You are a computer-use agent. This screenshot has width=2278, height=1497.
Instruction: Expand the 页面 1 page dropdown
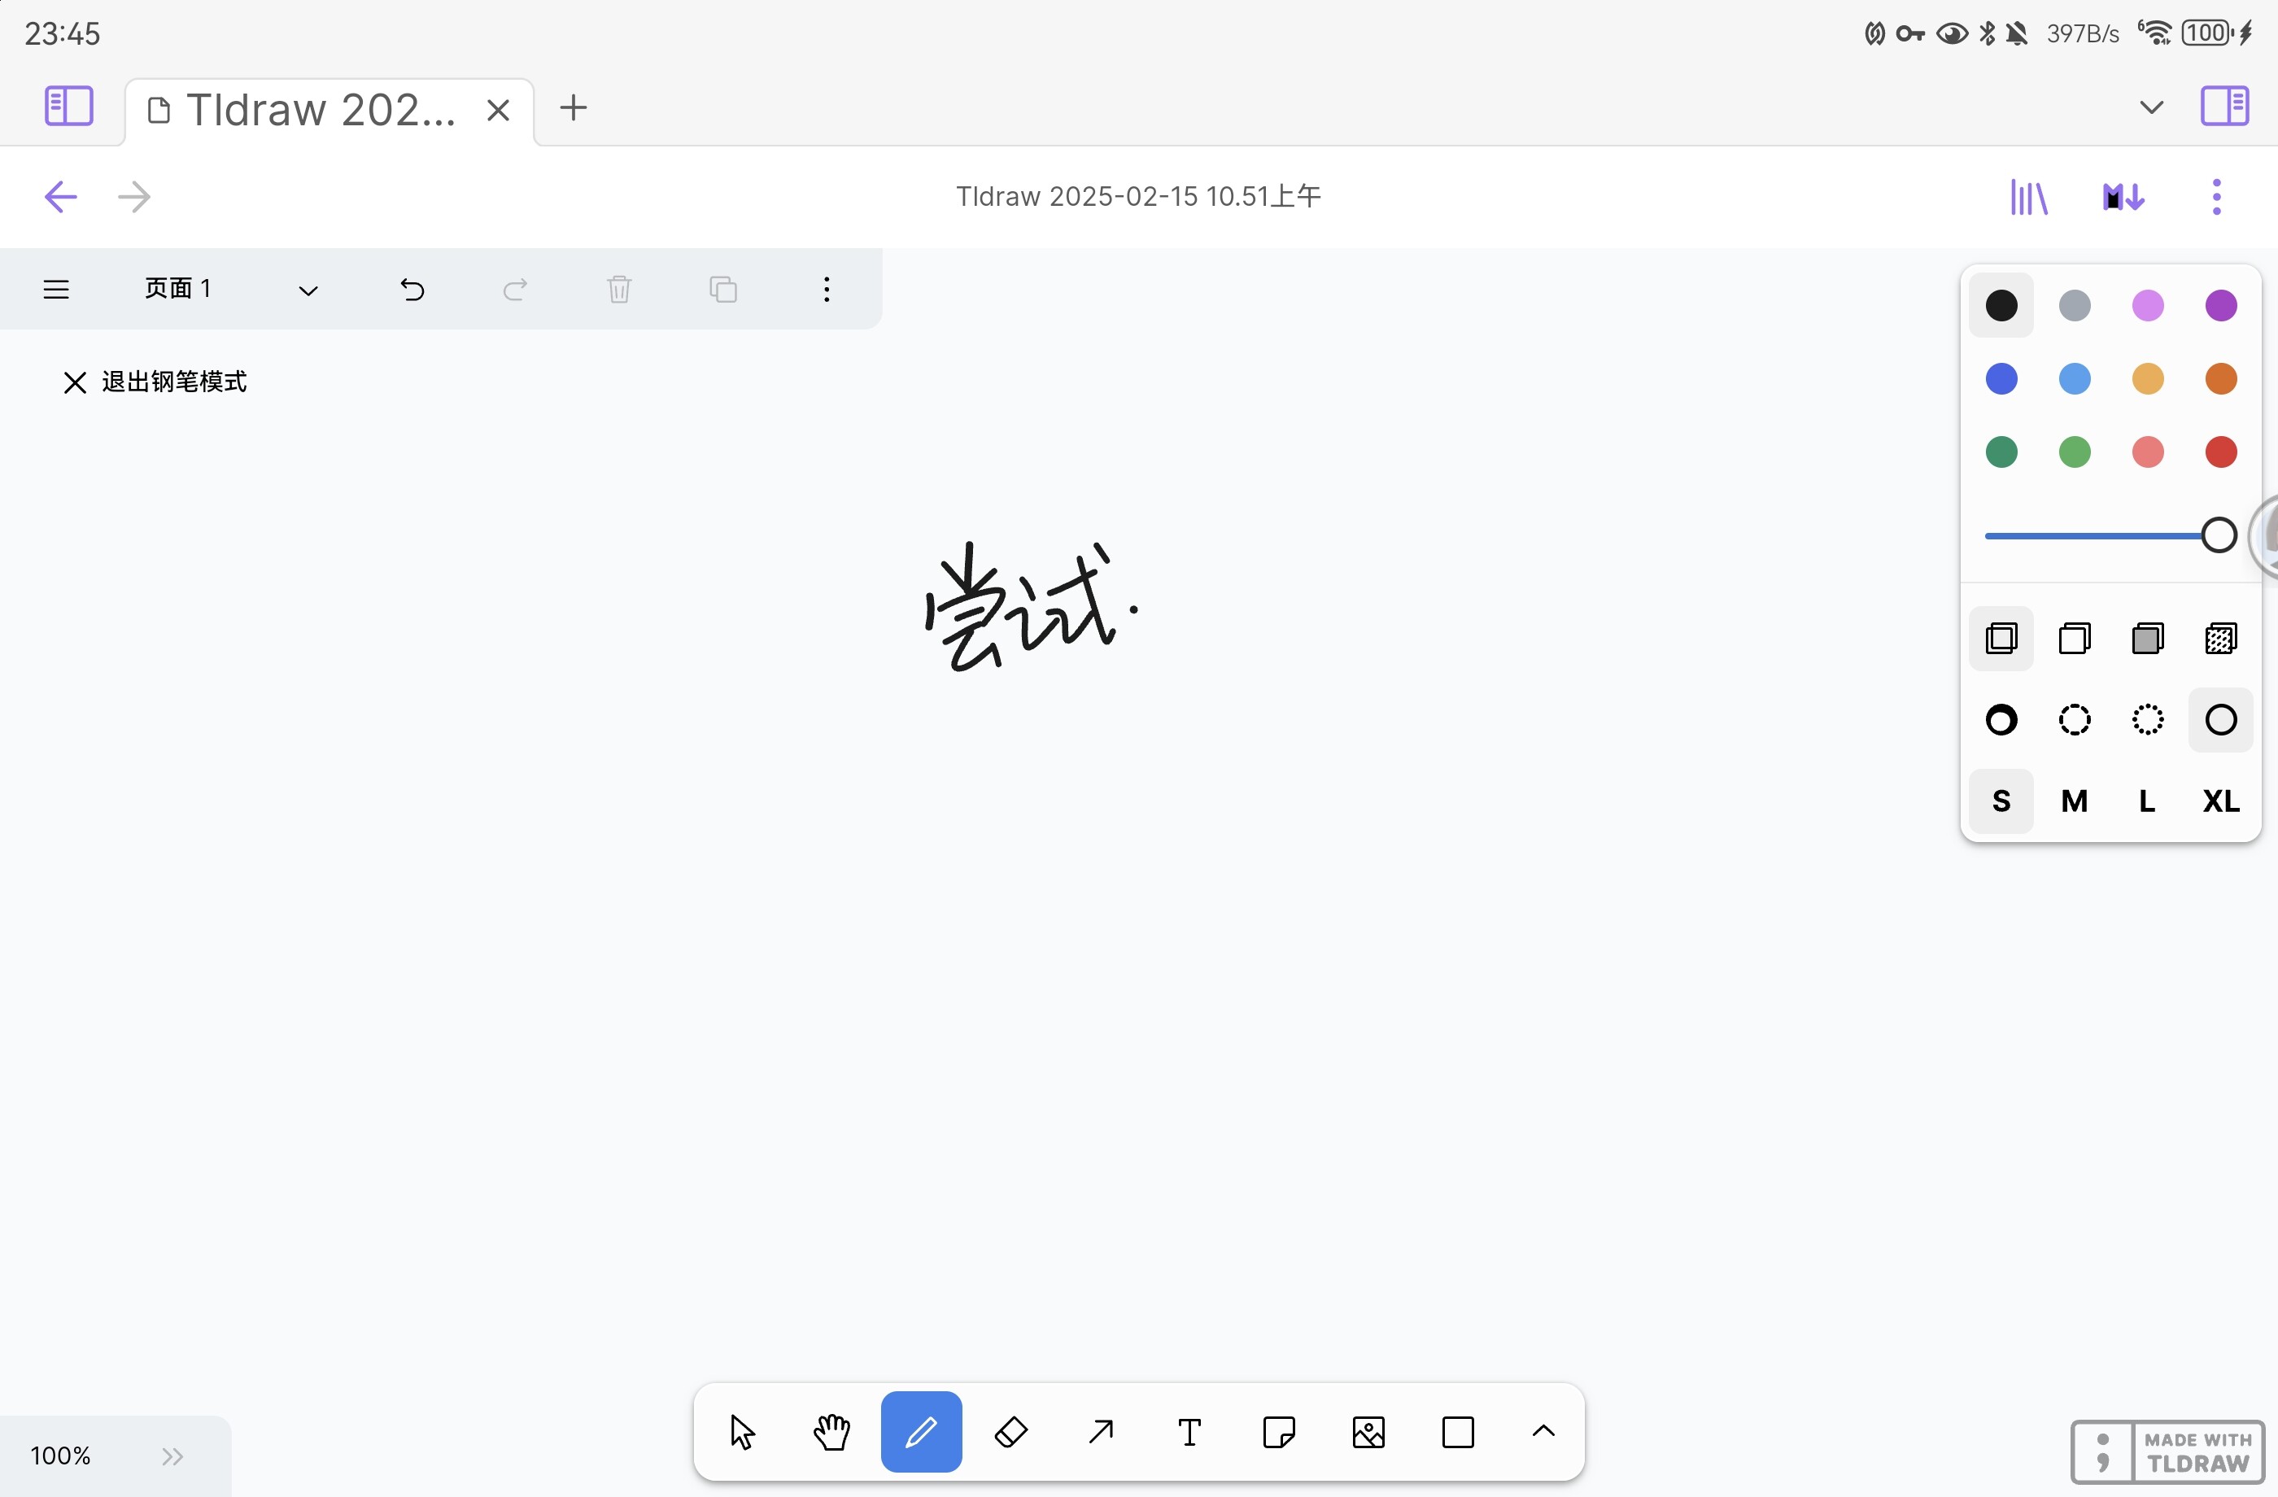coord(308,290)
